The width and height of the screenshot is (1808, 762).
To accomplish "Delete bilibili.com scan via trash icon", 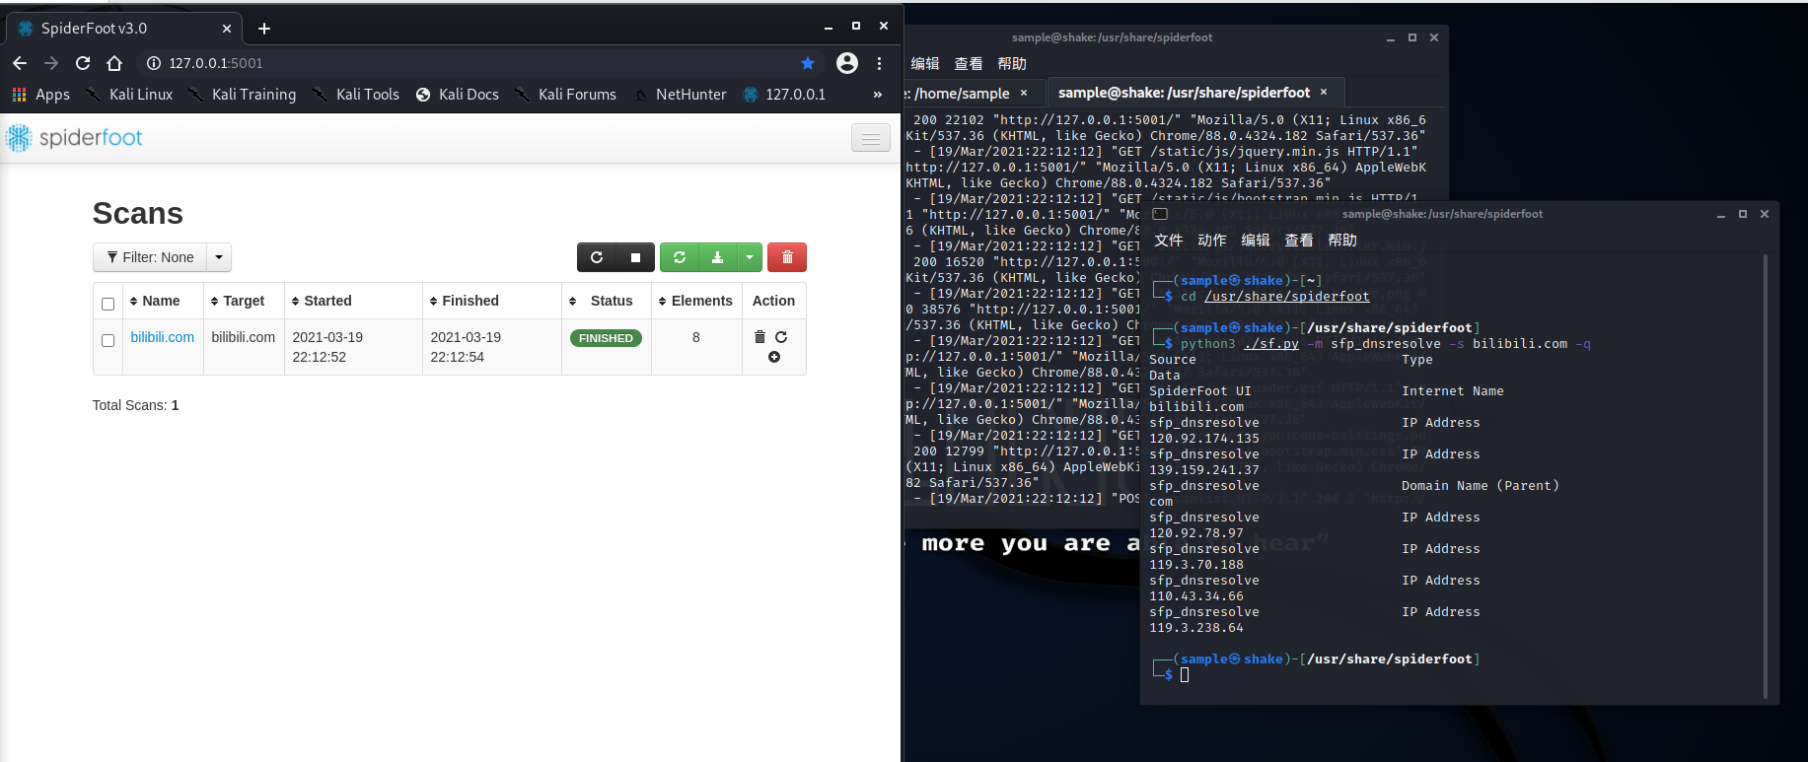I will coord(759,337).
